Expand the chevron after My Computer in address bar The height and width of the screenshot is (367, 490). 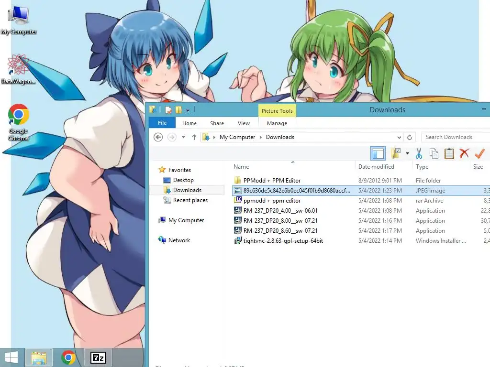pos(261,137)
